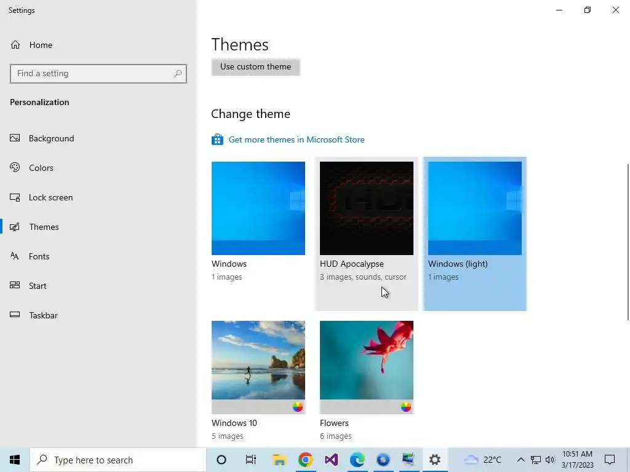Click the magnifier icon in the settings search
This screenshot has height=472, width=630.
tap(178, 74)
